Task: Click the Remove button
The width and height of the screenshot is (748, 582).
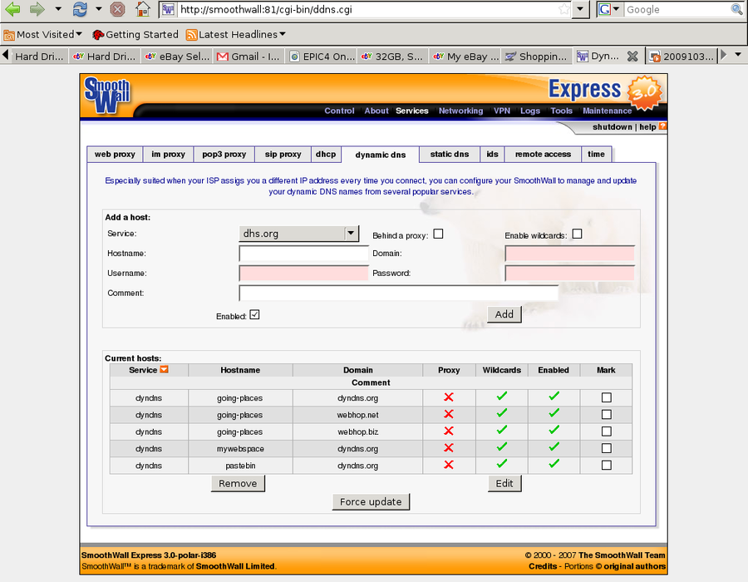Action: (x=238, y=483)
